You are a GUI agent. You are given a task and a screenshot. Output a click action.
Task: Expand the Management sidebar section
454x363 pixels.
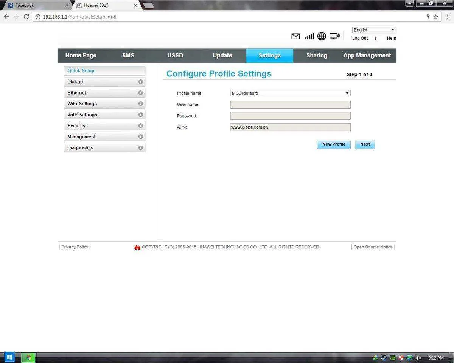104,137
